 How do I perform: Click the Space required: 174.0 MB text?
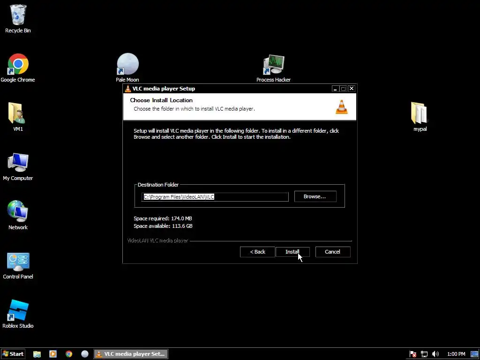pyautogui.click(x=163, y=218)
